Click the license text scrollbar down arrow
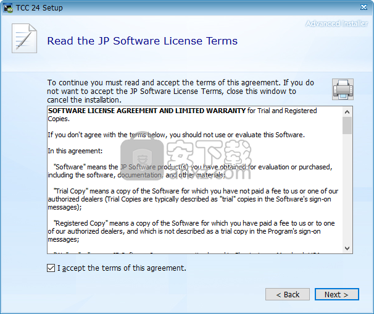The width and height of the screenshot is (374, 314). 347,248
